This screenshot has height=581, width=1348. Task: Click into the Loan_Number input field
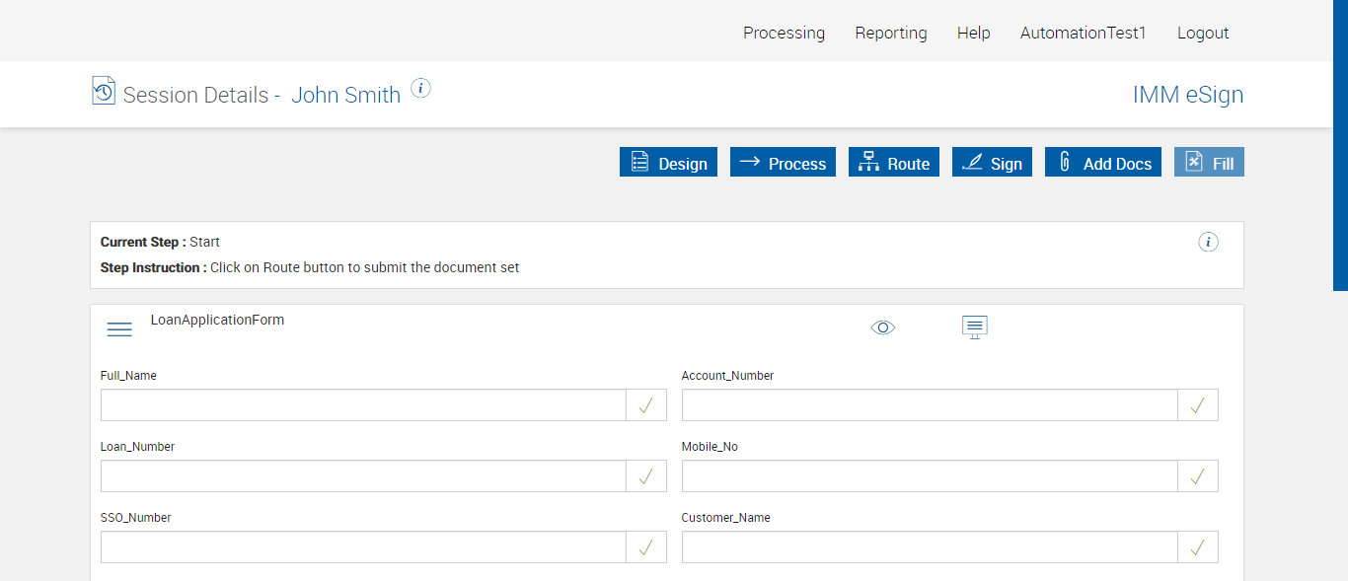[x=363, y=476]
